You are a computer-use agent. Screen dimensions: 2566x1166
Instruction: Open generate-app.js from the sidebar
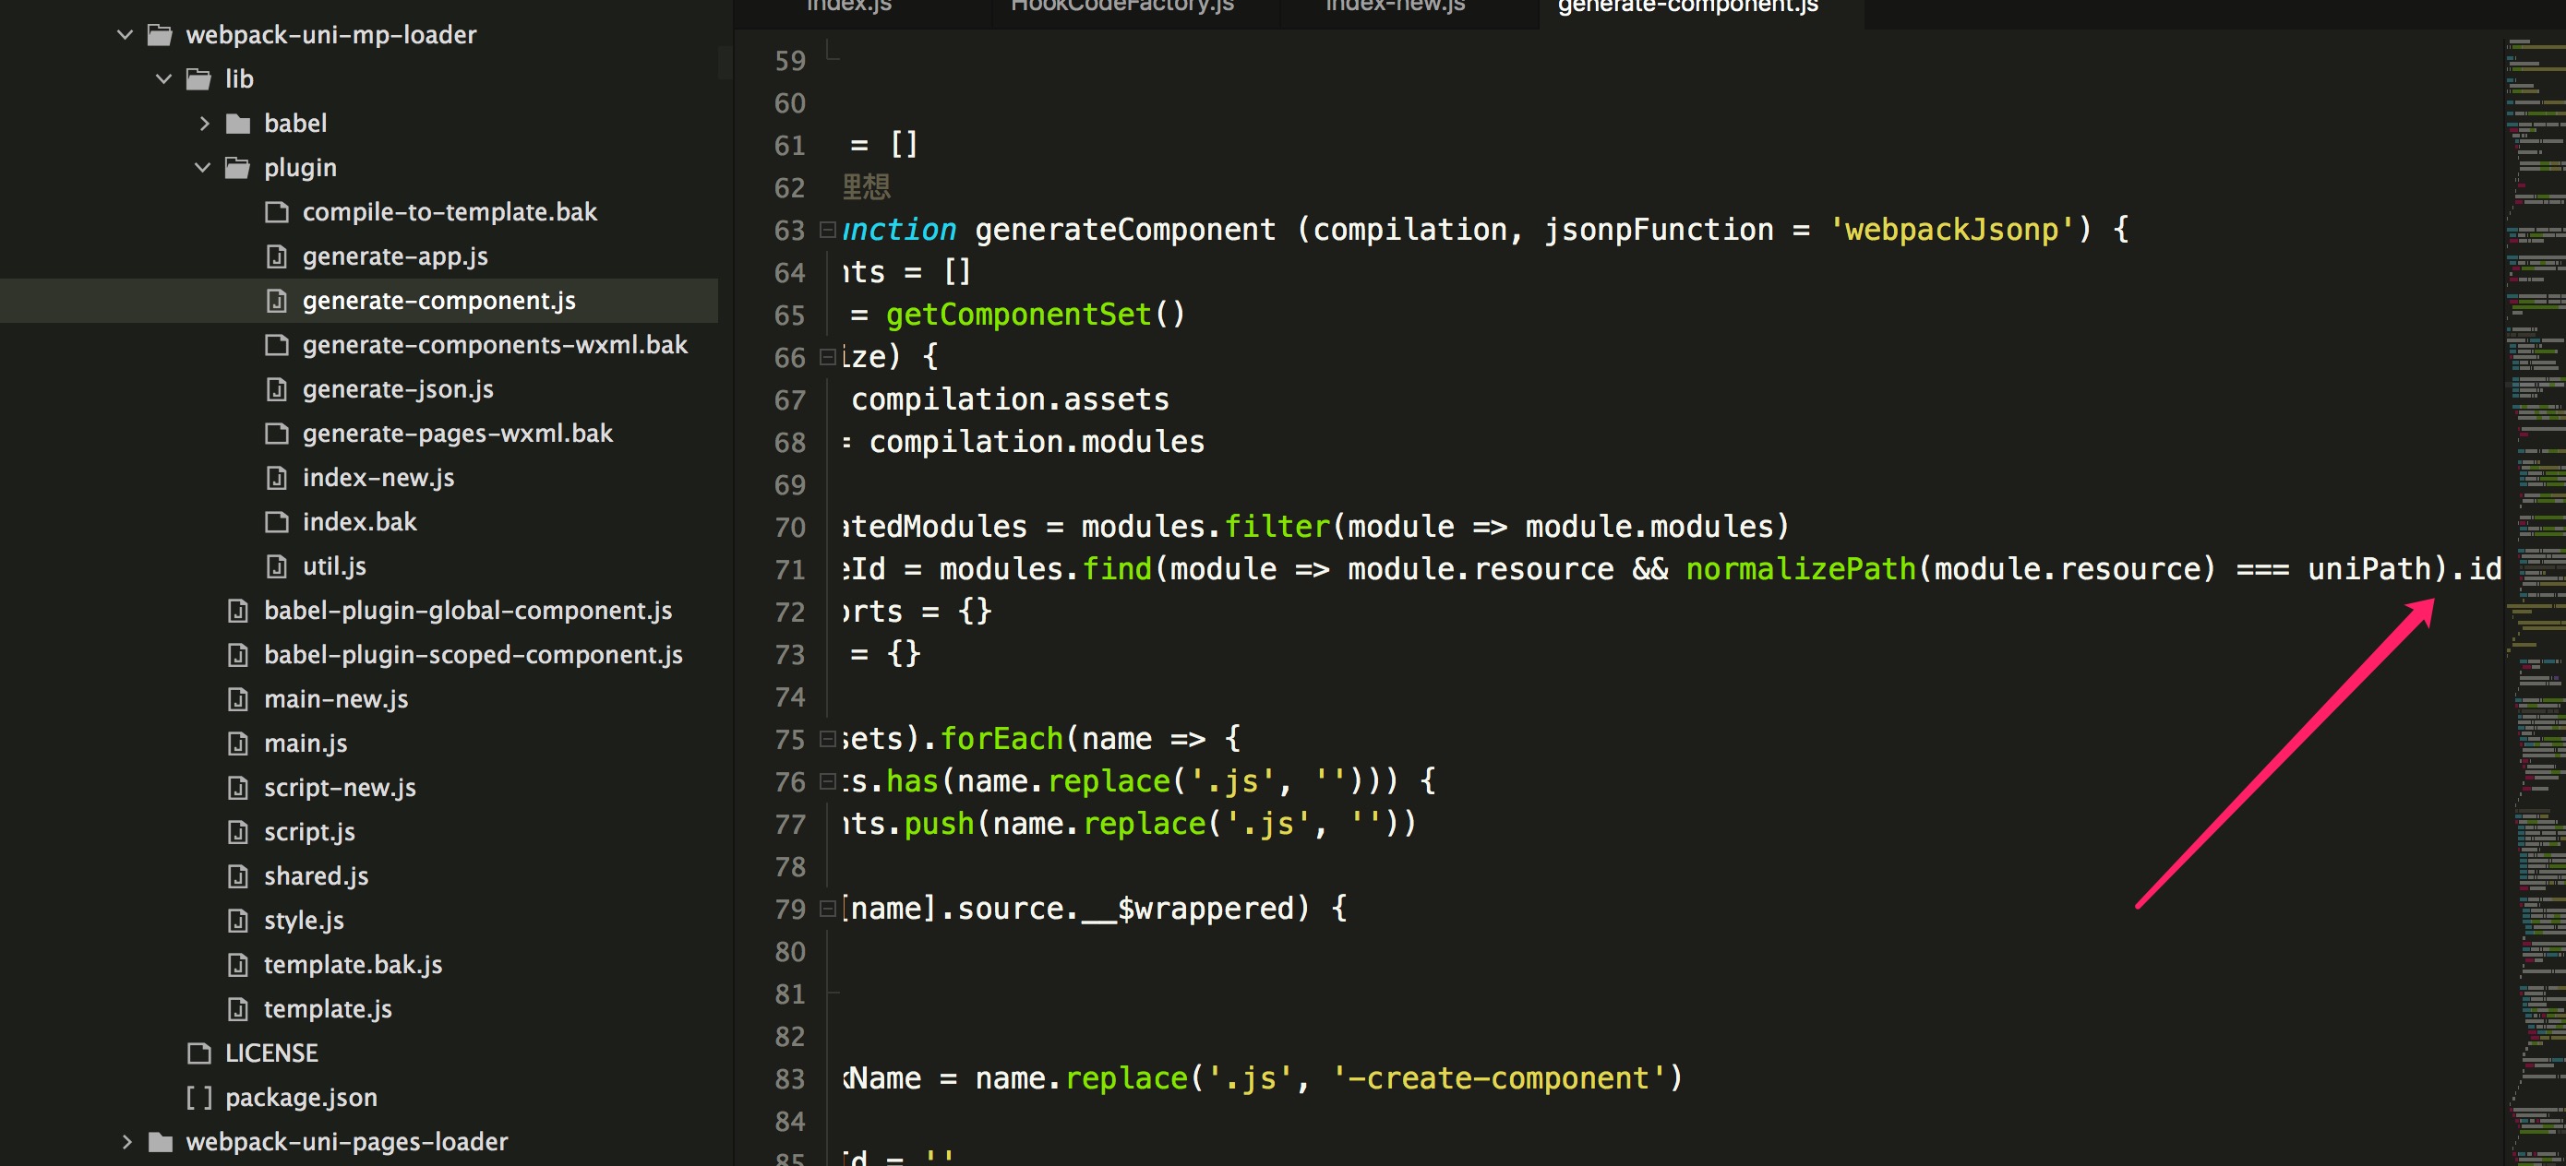pos(394,256)
